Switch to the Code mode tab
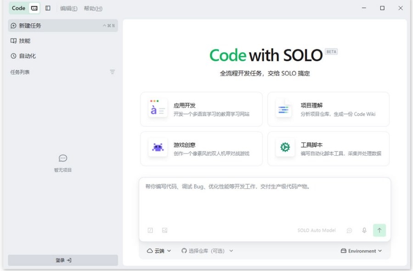 (x=18, y=8)
